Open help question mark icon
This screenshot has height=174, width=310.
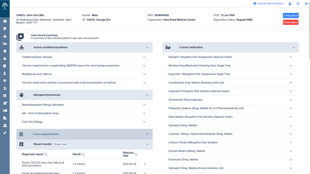[x=298, y=3]
